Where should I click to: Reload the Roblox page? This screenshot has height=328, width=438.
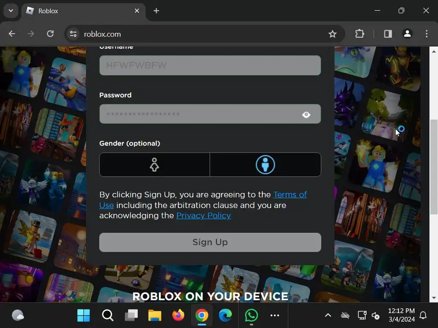[x=50, y=34]
